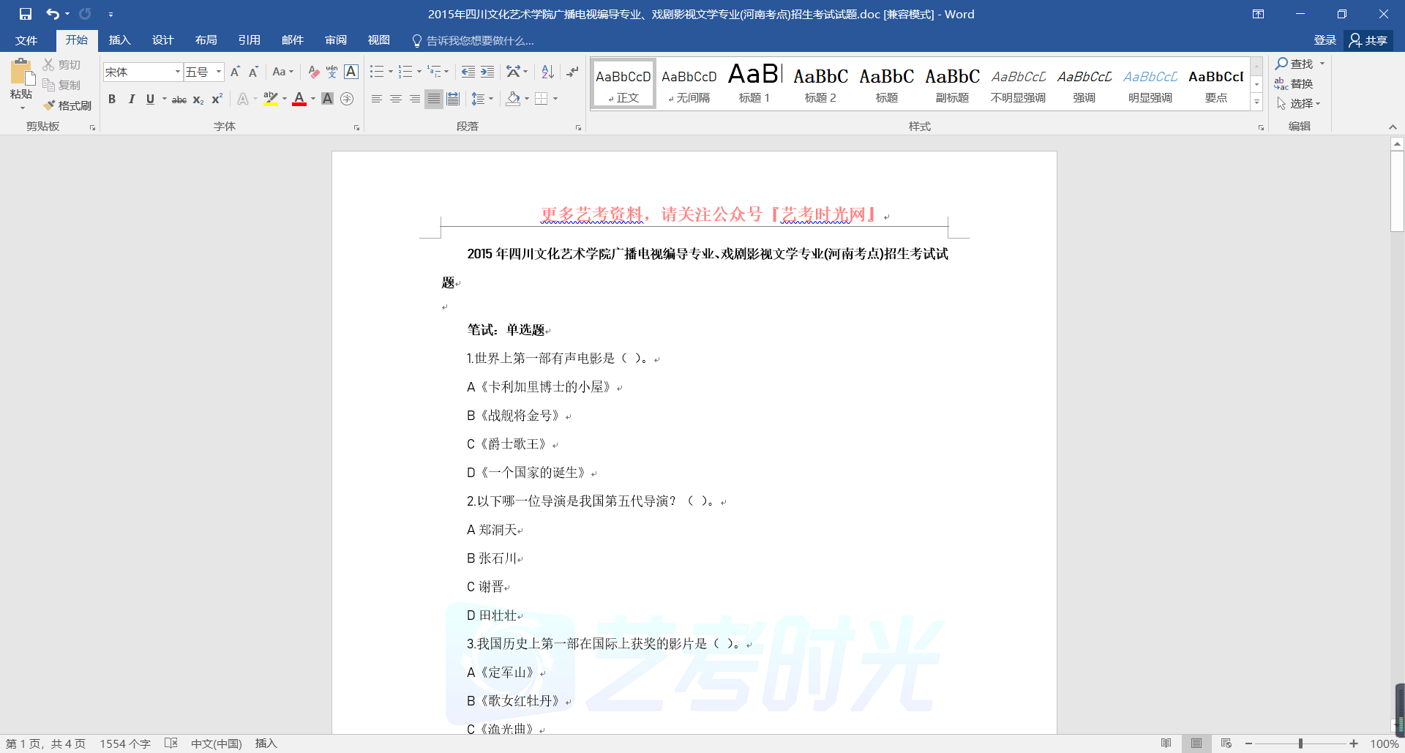The width and height of the screenshot is (1405, 753).
Task: Click the Save icon in quick access toolbar
Action: coord(26,14)
